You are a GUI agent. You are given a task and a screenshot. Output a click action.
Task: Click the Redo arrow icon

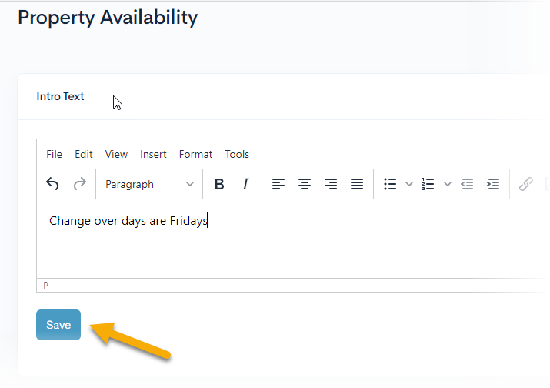(x=79, y=184)
